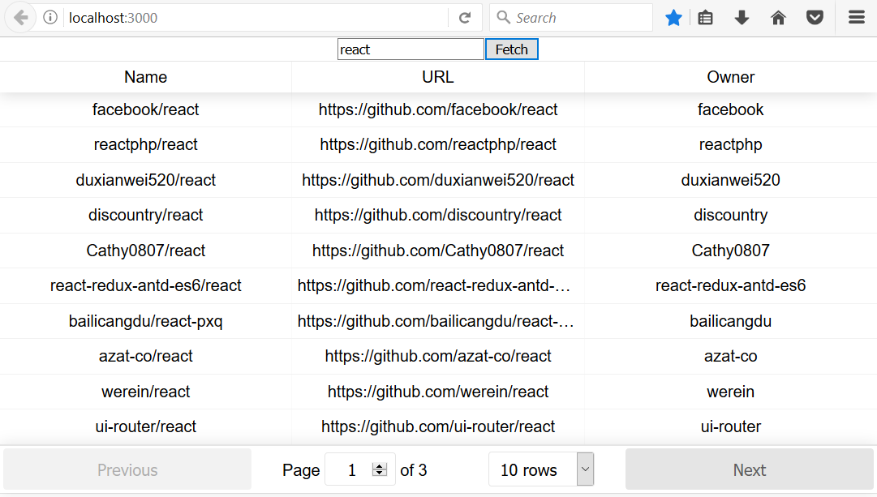Bookmark this page with the star icon
The width and height of the screenshot is (877, 497).
[673, 18]
